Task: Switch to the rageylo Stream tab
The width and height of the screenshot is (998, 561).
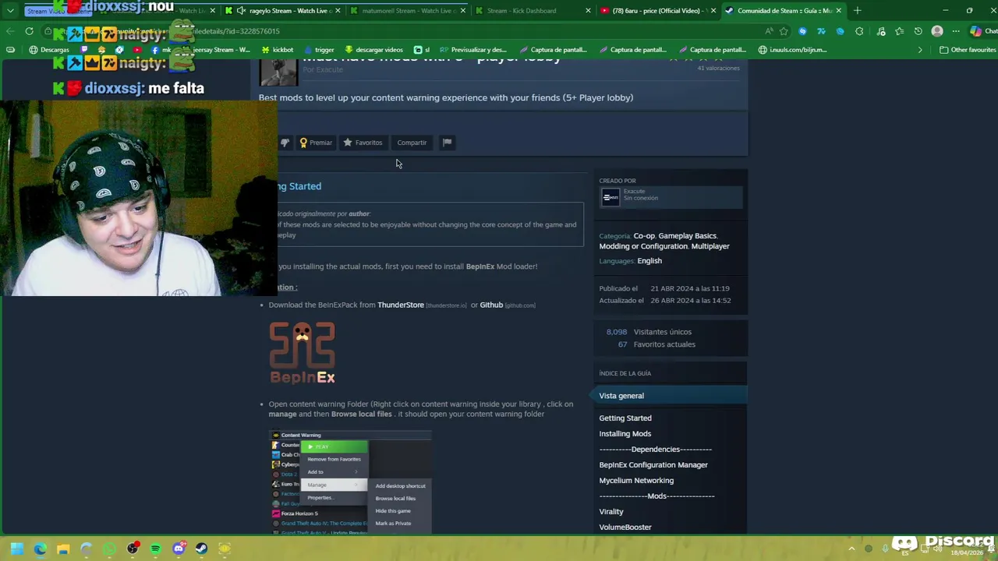Action: coord(284,11)
